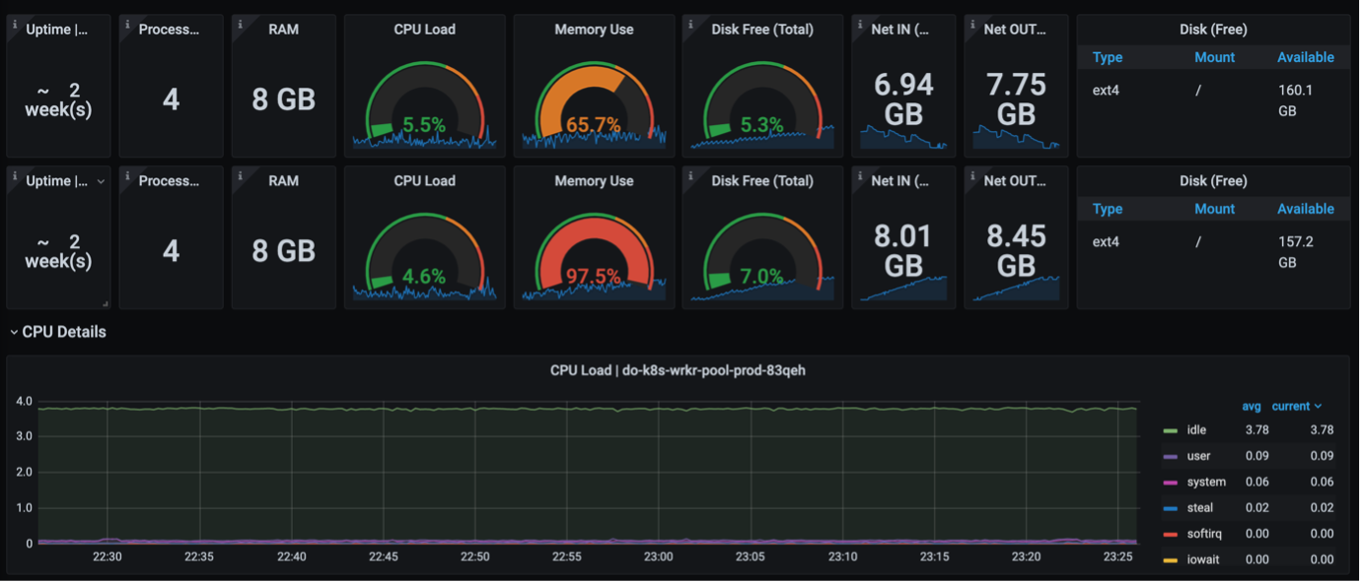Click the magenta system series color marker
Viewport: 1362px width, 583px height.
tap(1171, 483)
